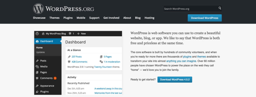The image size is (256, 97).
Task: Follow the anything you can imagine link
Action: 181,61
